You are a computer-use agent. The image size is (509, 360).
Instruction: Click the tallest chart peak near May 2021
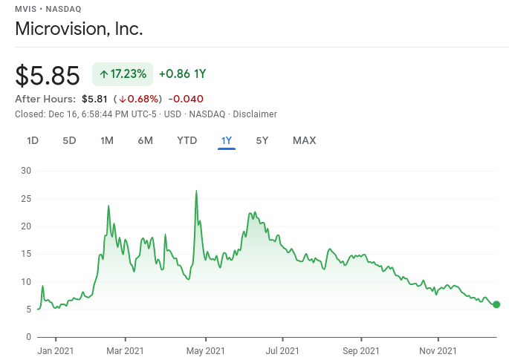(x=196, y=192)
